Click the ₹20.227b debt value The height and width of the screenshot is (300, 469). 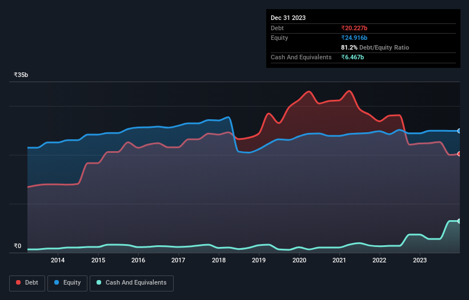point(354,28)
